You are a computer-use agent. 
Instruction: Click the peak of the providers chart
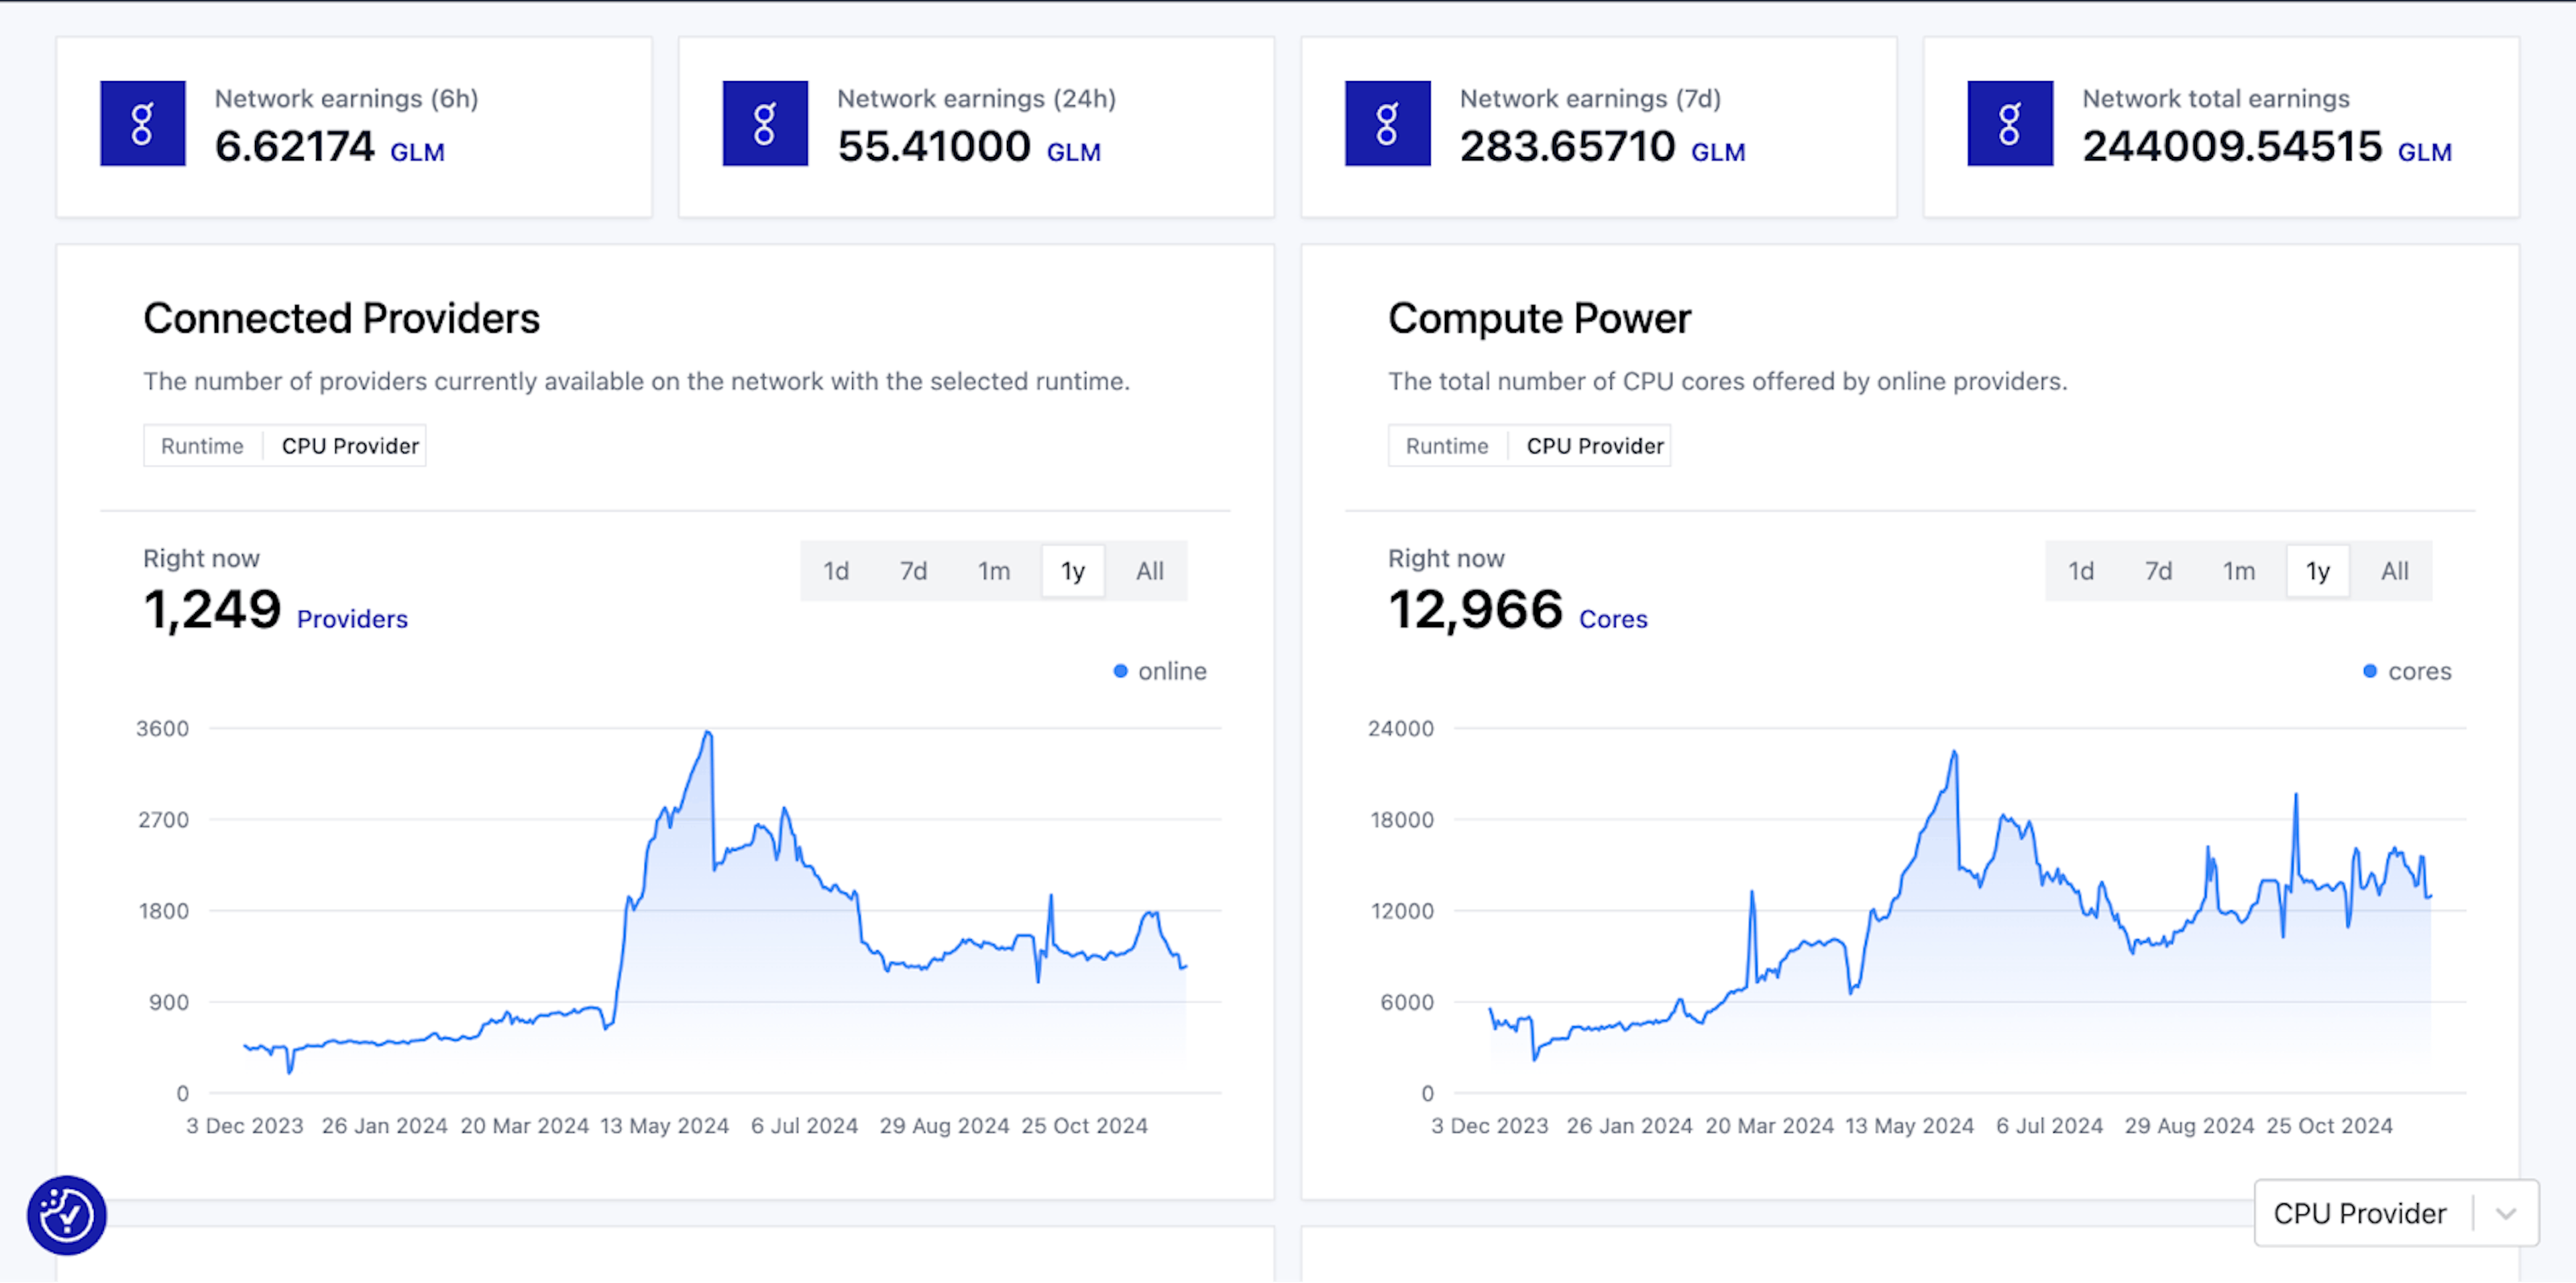(x=708, y=733)
